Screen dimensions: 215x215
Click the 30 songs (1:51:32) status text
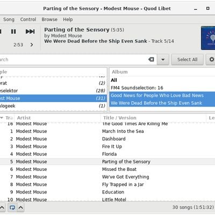point(193,207)
